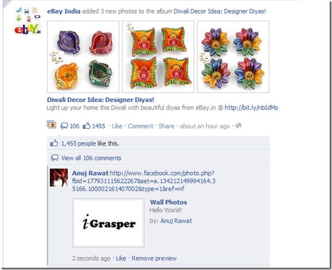This screenshot has width=332, height=270.
Task: Open the Wall Photos link
Action: [x=169, y=202]
